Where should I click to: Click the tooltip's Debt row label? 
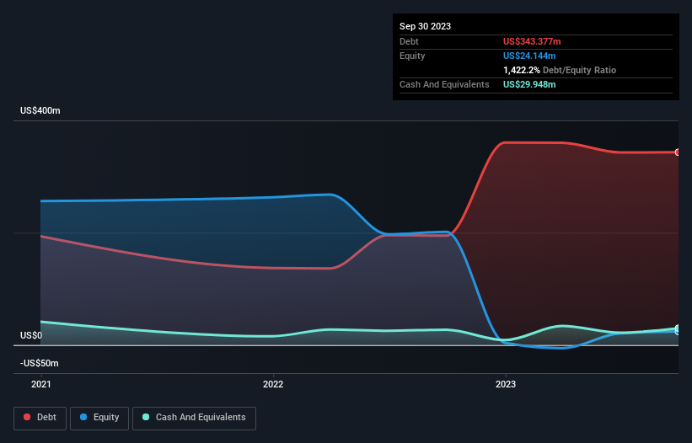(x=409, y=41)
